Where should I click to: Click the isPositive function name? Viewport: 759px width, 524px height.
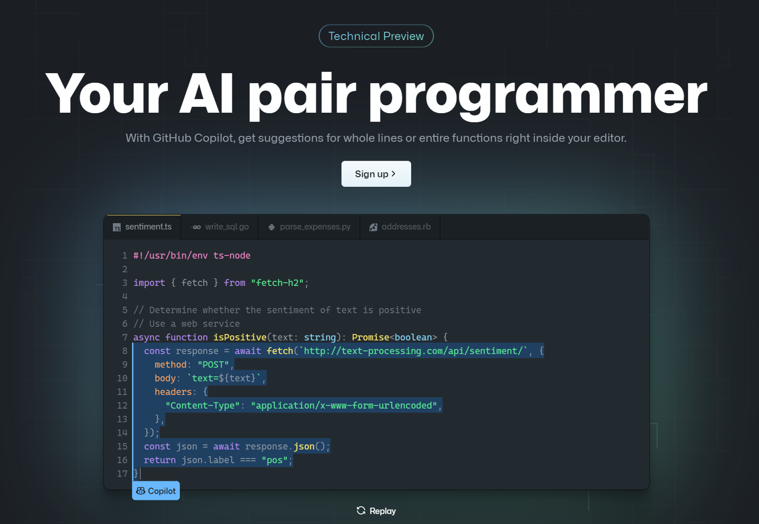pos(240,338)
